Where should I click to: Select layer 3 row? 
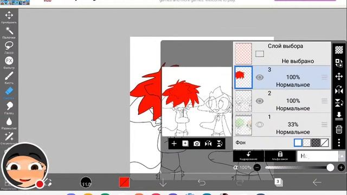pyautogui.click(x=282, y=77)
